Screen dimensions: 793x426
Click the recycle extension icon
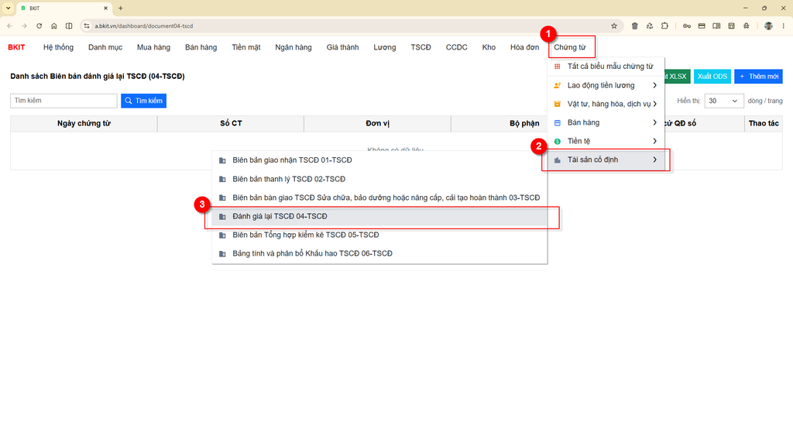650,26
